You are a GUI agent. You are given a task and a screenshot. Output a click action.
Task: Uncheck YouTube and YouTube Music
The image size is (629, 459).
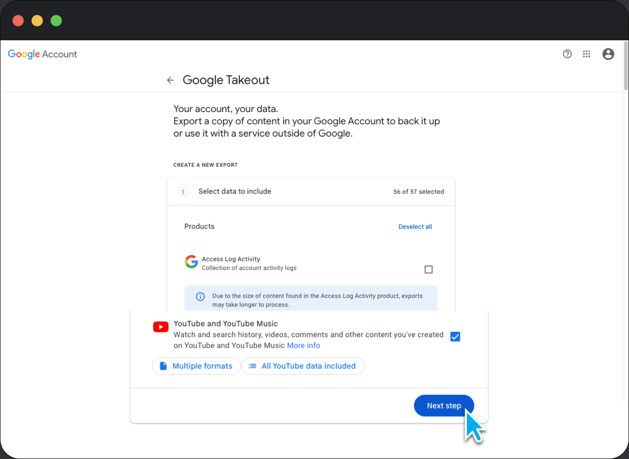tap(455, 336)
